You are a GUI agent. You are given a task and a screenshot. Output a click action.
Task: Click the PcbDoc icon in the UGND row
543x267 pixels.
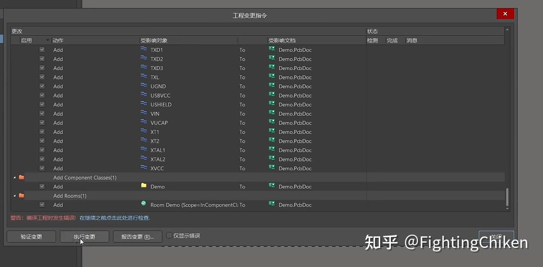[272, 86]
